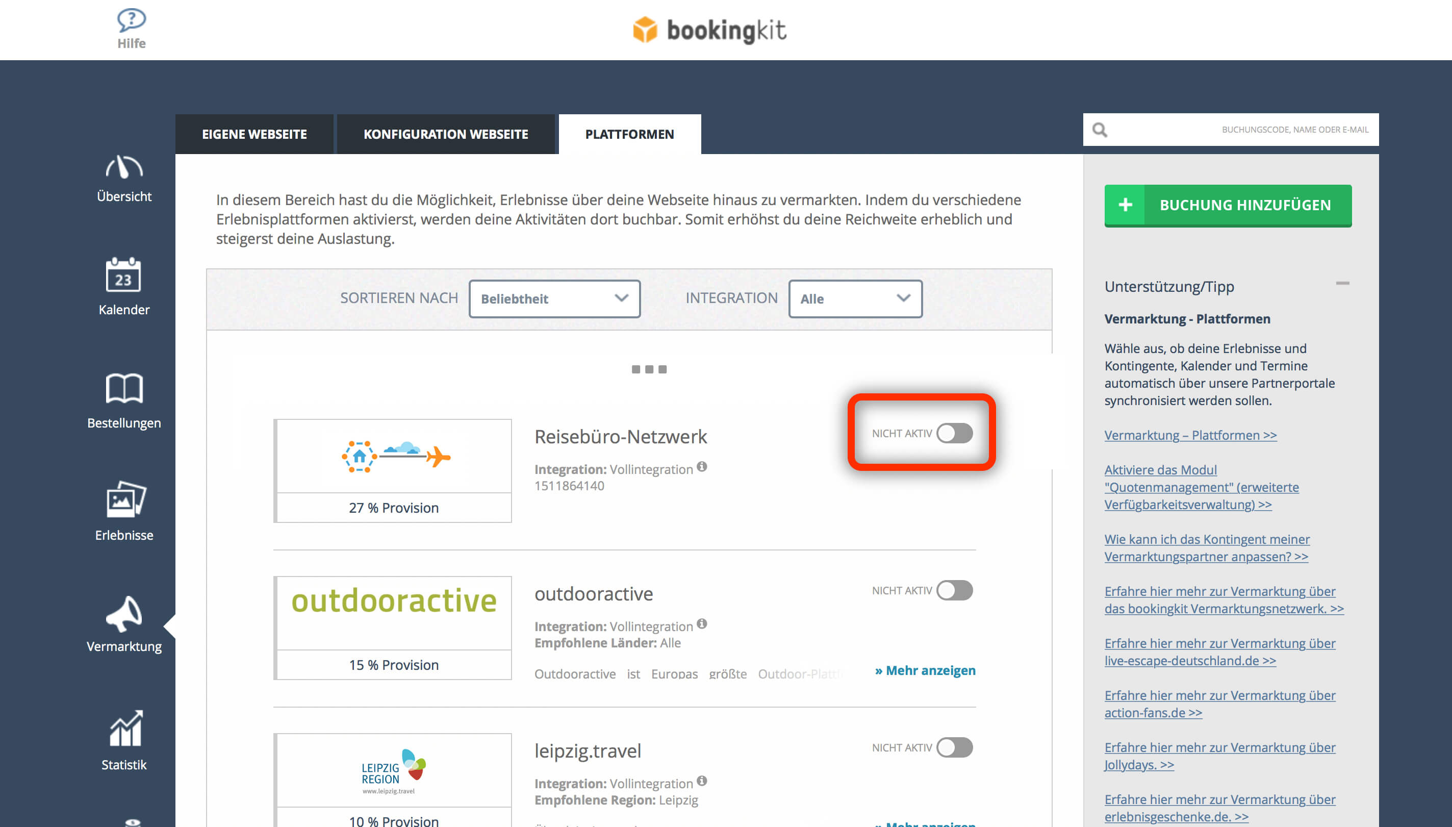
Task: Click plus icon on Buchung hinzufügen button
Action: (x=1125, y=205)
